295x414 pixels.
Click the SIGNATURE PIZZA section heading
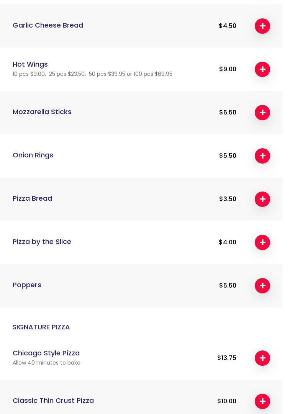(x=41, y=327)
